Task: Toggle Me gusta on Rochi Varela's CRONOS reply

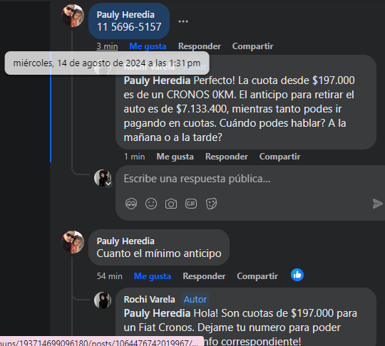Action: pos(175,157)
